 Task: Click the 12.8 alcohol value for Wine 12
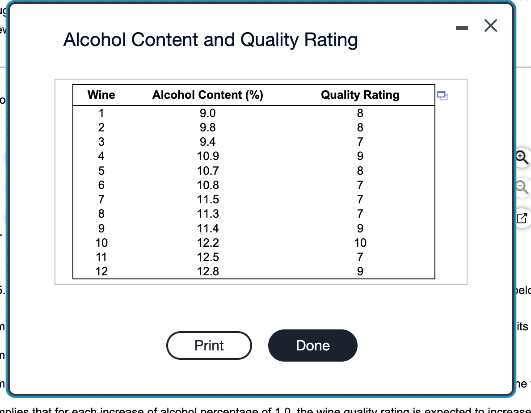tap(208, 271)
